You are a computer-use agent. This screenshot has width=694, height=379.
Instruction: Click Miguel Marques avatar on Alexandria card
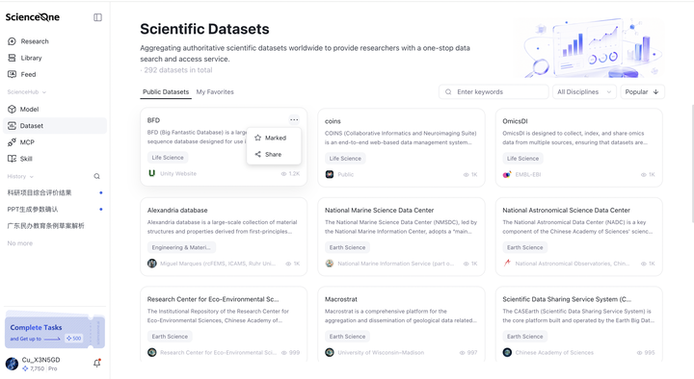[x=152, y=264]
